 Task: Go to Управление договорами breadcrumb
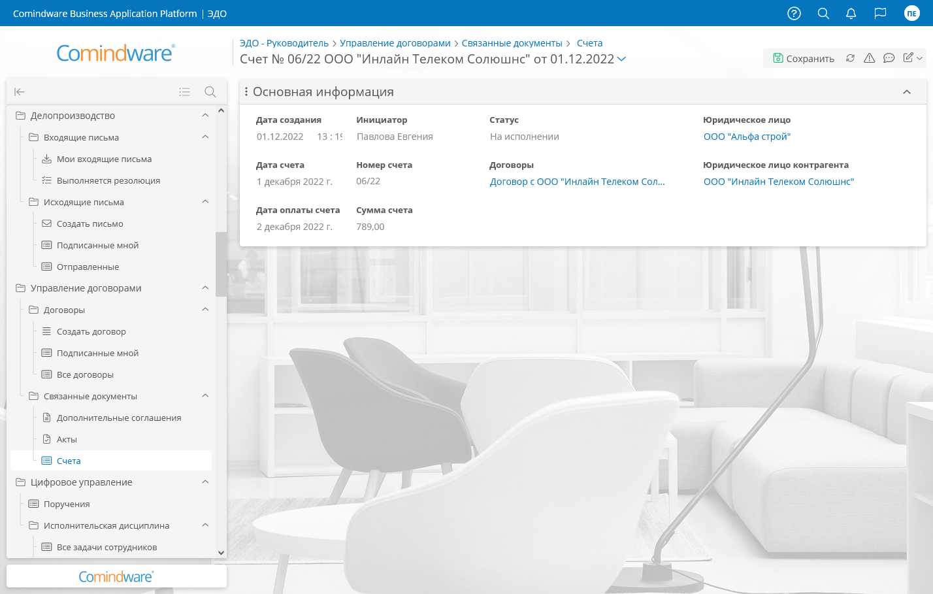(x=395, y=43)
